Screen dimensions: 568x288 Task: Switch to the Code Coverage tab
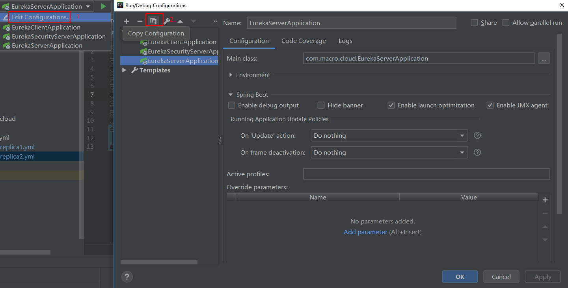(304, 41)
